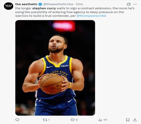Toggle the bookmark icon
This screenshot has height=124, width=141.
[128, 120]
